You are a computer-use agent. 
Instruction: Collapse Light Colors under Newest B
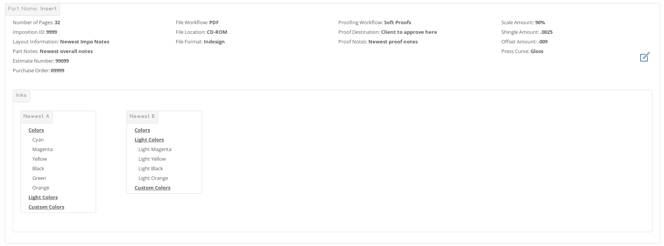pyautogui.click(x=149, y=140)
